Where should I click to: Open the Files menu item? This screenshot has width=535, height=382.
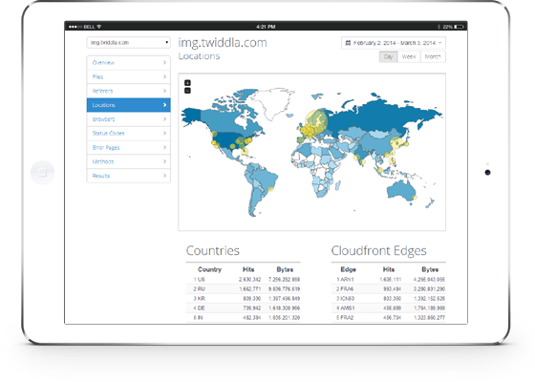pos(128,77)
